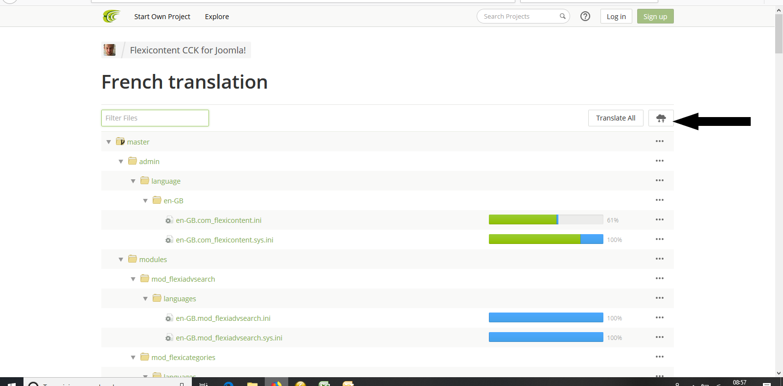Click the scrollbar down arrow
Viewport: 783px width, 386px height.
coord(779,373)
